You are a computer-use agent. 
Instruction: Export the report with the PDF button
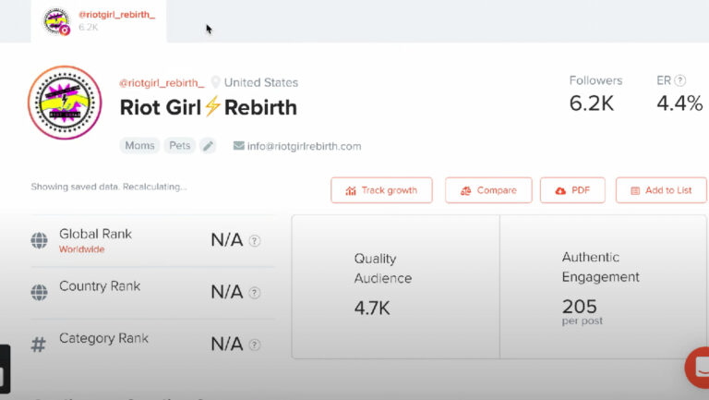pos(572,190)
